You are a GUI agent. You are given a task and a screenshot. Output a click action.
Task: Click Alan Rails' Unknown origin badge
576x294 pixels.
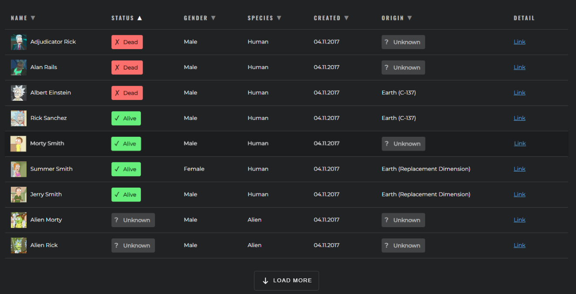[x=403, y=67]
